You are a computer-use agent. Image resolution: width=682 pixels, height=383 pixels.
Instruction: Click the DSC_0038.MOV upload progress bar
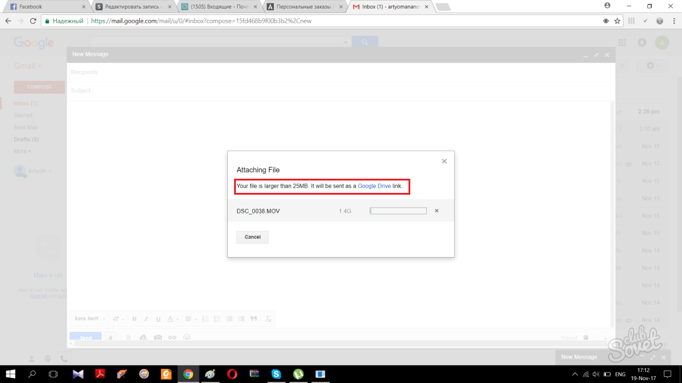[398, 211]
